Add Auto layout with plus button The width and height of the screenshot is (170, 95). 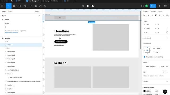[x=167, y=38]
